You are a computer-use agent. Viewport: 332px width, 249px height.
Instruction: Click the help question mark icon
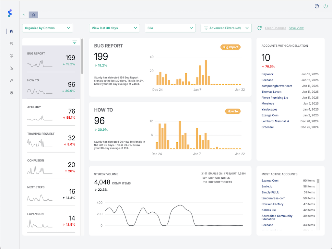[317, 6]
